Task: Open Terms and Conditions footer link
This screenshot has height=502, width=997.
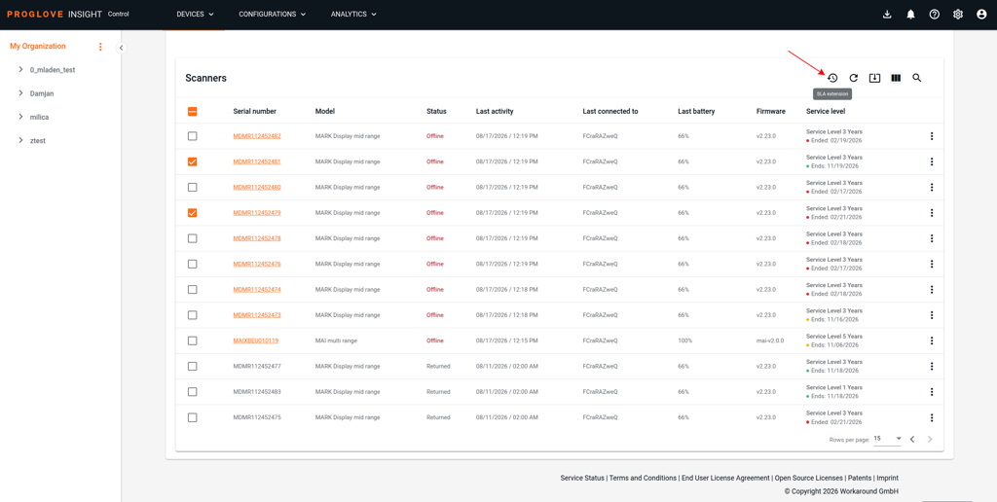Action: coord(643,478)
